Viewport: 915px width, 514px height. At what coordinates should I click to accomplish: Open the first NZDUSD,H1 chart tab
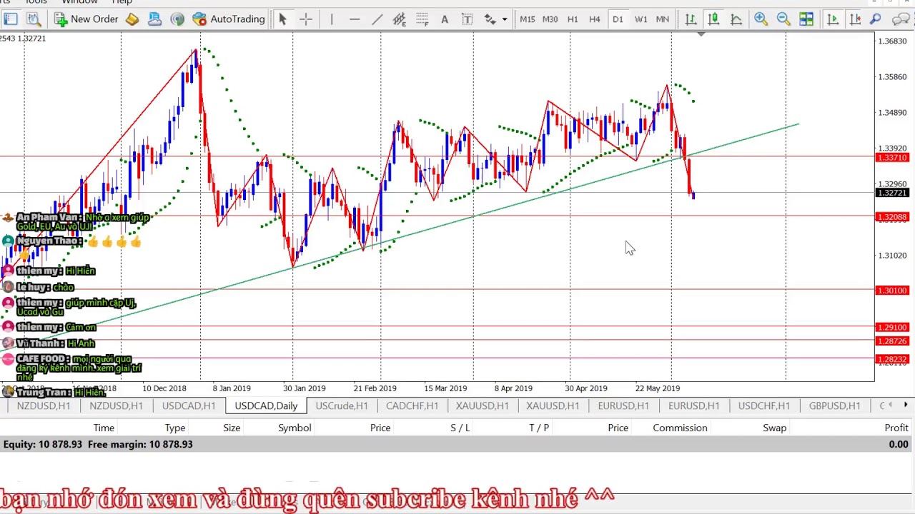44,405
